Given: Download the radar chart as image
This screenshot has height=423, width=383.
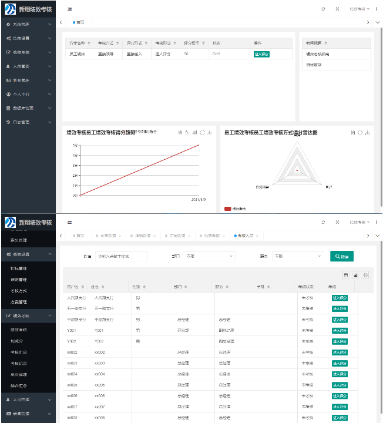Looking at the screenshot, I should click(367, 133).
